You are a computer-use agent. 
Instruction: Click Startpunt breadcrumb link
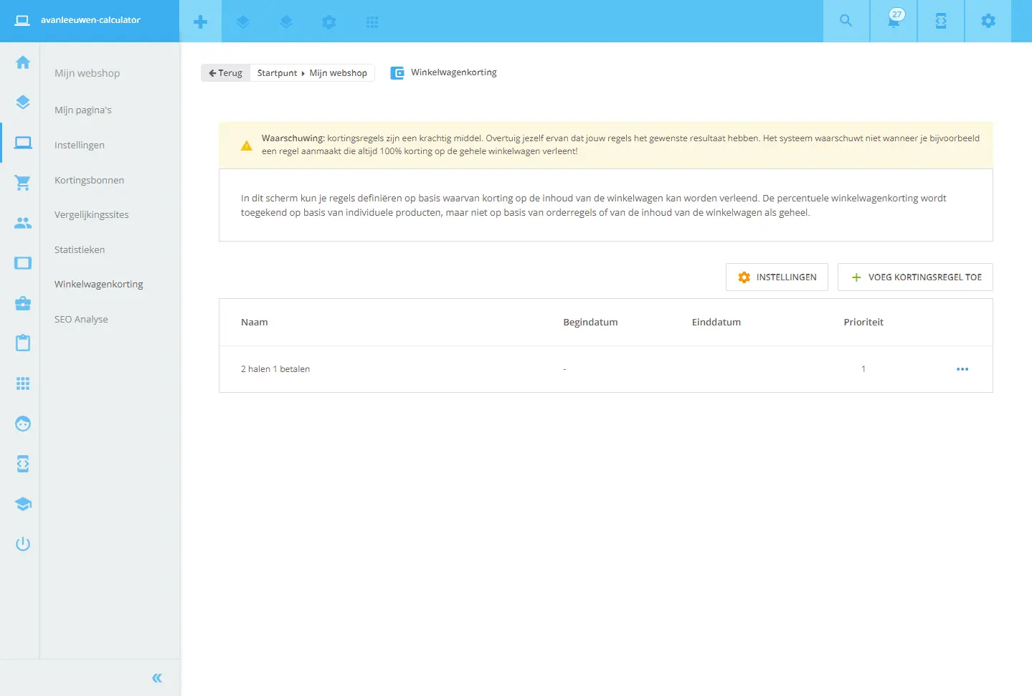[277, 73]
